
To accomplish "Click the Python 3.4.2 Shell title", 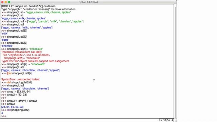I will coord(88,2).
